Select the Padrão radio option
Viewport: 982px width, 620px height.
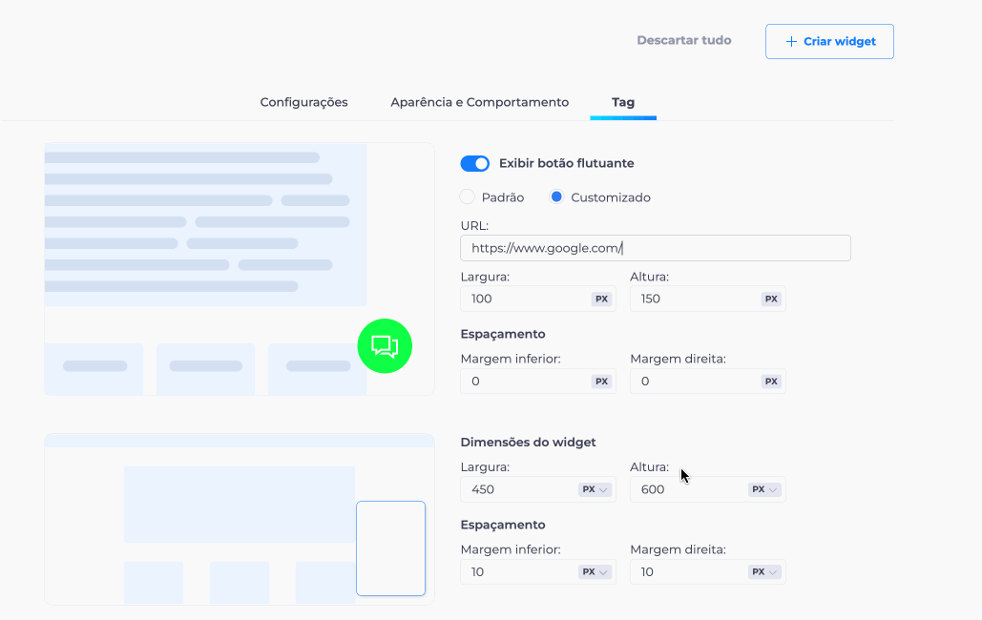pos(468,197)
